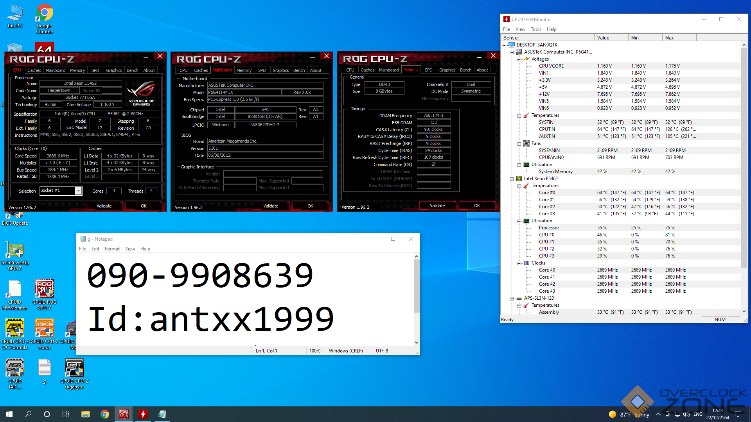The width and height of the screenshot is (751, 422).
Task: Click the ENG language indicator
Action: click(x=698, y=414)
